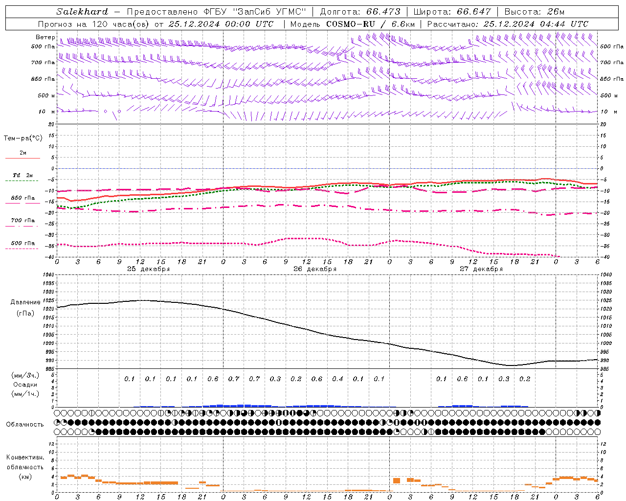
Task: Click the 'Тем-ра(°C)' temperature panel label
Action: pos(23,138)
